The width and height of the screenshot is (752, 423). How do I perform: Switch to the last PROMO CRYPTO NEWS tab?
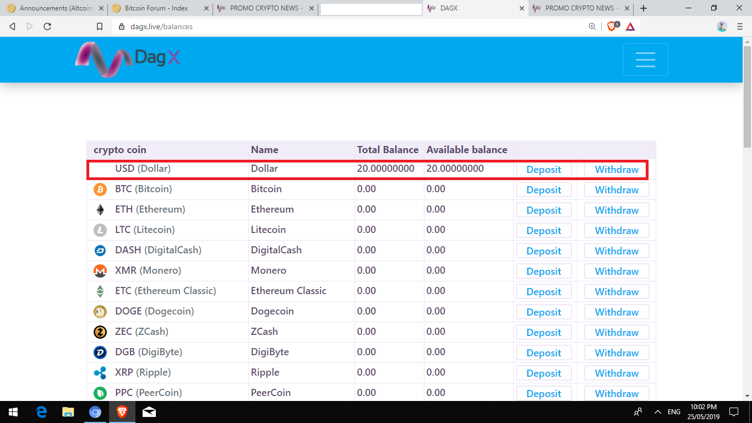[580, 8]
